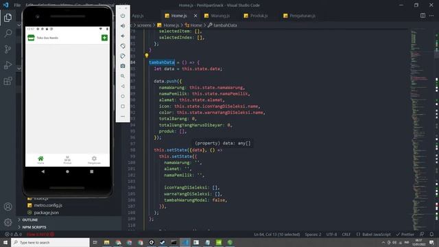Rotate the emulator right

pyautogui.click(x=123, y=56)
